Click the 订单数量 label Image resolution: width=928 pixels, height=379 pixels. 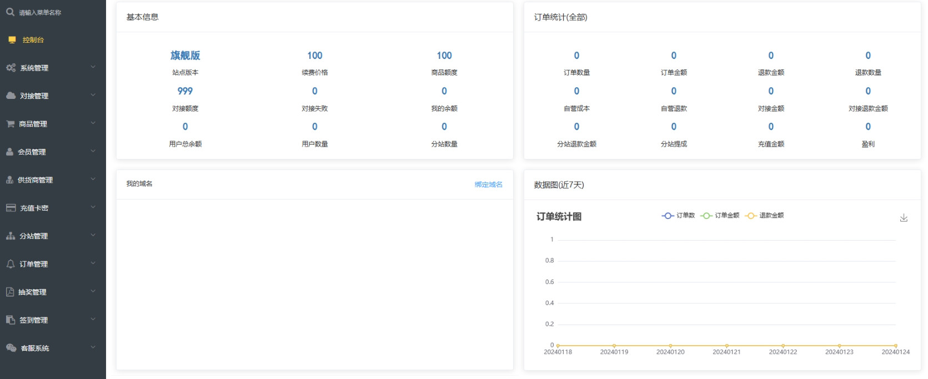[576, 73]
